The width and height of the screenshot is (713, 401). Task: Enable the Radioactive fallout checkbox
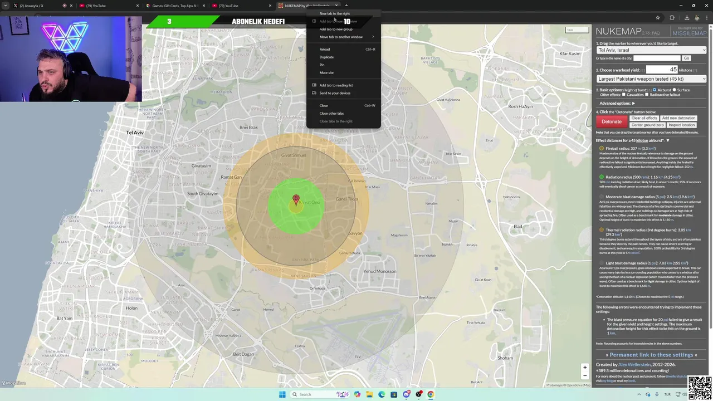(647, 95)
